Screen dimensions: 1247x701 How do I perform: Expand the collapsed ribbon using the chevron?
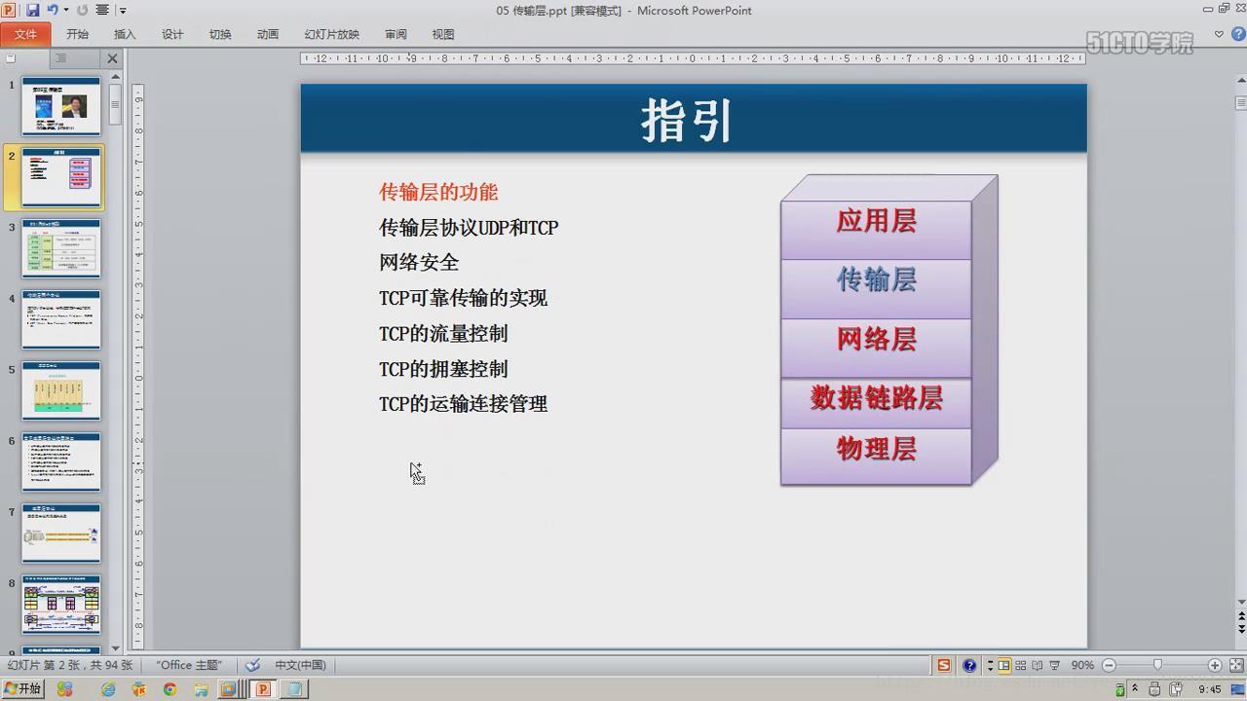1219,34
